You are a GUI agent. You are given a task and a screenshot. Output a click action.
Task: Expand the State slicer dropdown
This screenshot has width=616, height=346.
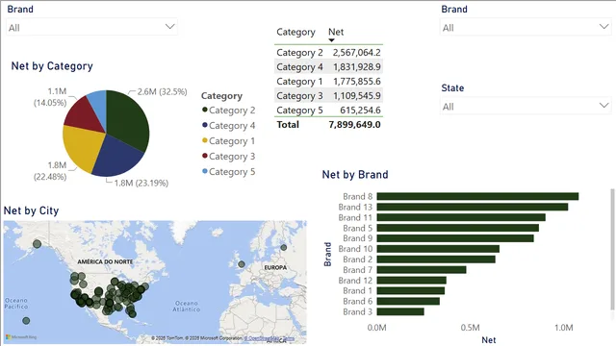pos(526,106)
